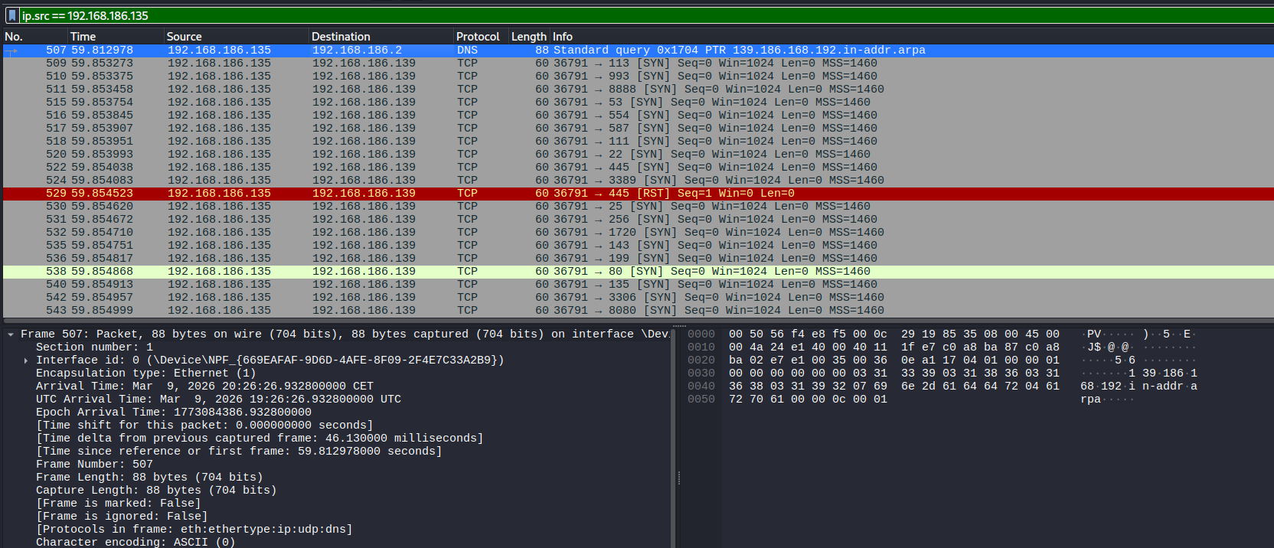This screenshot has height=548, width=1274.
Task: Select the Character encoding: ASCII line
Action: click(136, 542)
